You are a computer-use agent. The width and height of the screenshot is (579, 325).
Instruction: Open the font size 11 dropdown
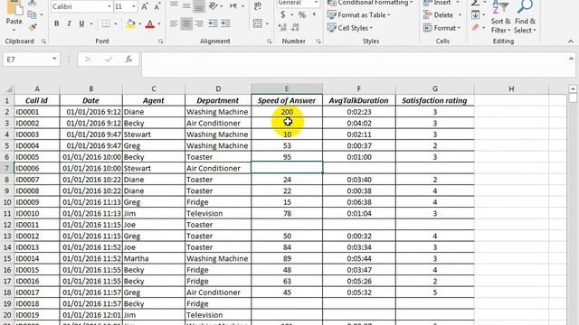[x=134, y=6]
